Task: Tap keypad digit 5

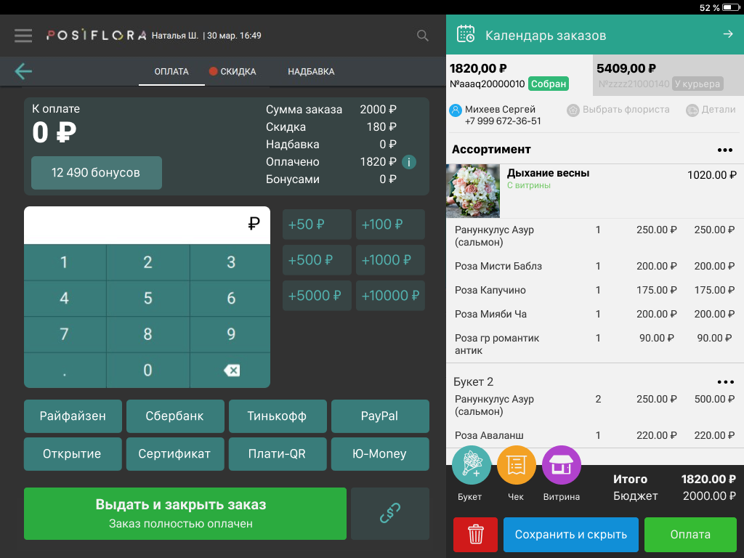Action: 148,299
